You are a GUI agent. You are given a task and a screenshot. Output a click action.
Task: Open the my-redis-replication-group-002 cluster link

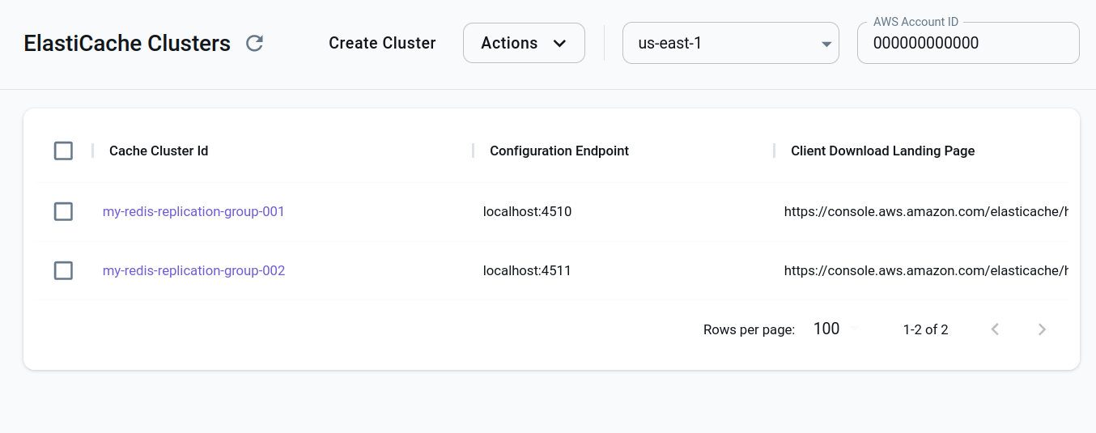point(193,270)
